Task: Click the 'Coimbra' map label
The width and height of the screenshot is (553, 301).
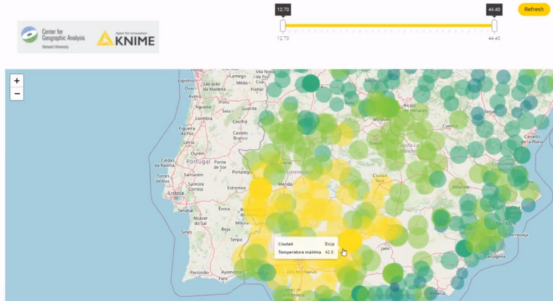Action: click(x=203, y=118)
